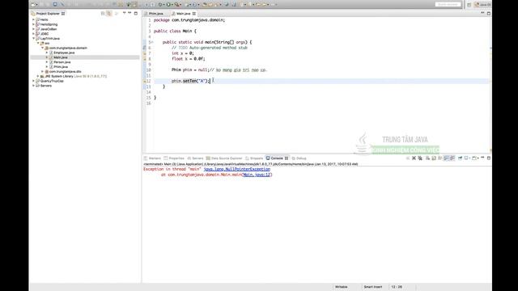Collapse the LapTrinhJava project node
518x291 pixels.
pos(33,39)
